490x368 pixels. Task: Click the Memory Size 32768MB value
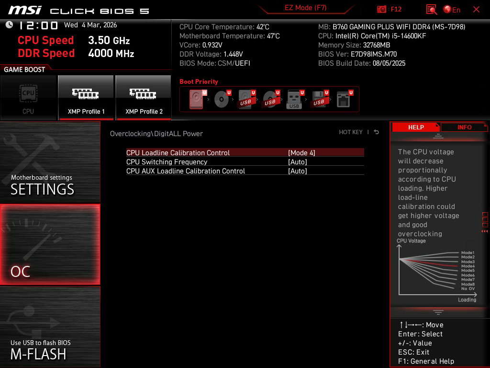pyautogui.click(x=377, y=45)
